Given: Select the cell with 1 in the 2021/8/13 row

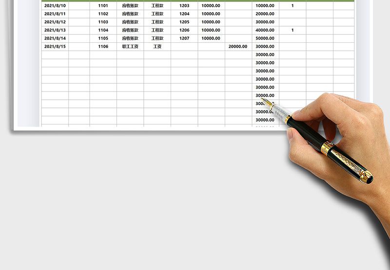Looking at the screenshot, I should pyautogui.click(x=292, y=30).
